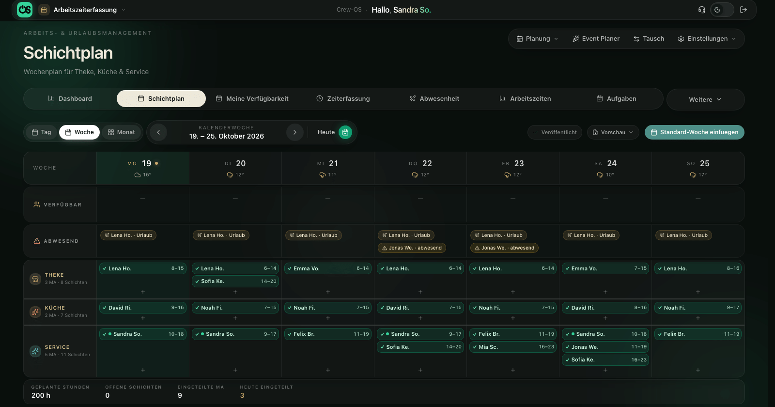
Task: Switch the view to Monat
Action: tap(121, 132)
